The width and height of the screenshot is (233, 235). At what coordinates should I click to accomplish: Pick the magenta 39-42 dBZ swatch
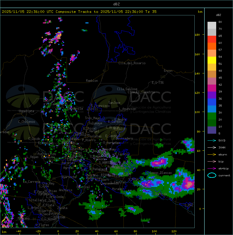212,88
